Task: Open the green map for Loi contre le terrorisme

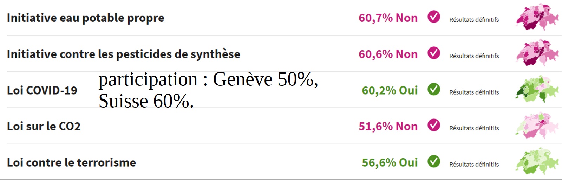Action: [537, 161]
